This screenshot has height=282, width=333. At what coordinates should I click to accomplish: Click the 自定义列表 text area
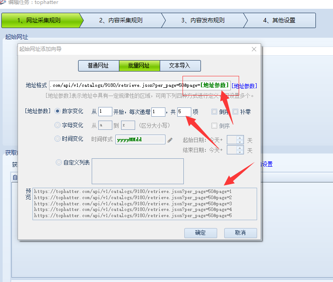click(138, 171)
